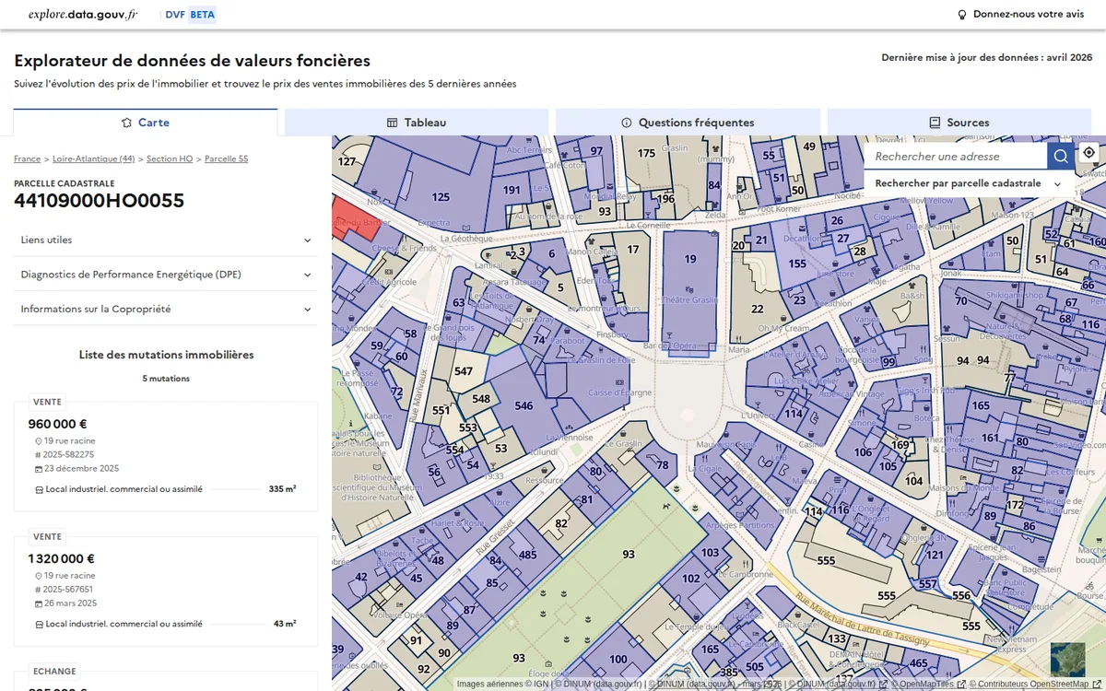Click Loire-Atlantique (44) breadcrumb link
The width and height of the screenshot is (1106, 691).
93,158
